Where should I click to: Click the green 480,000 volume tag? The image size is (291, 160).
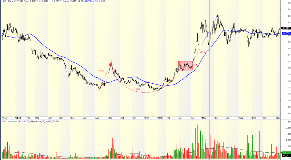point(286,153)
